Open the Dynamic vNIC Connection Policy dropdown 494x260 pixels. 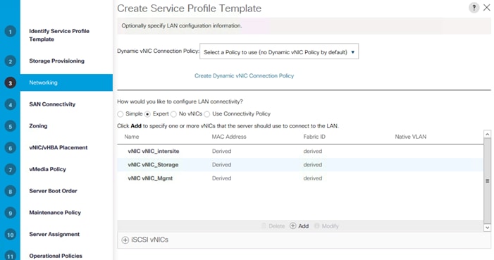[x=279, y=51]
